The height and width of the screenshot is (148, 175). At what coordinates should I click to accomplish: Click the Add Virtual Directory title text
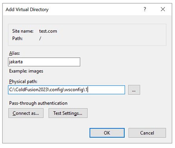click(x=27, y=9)
